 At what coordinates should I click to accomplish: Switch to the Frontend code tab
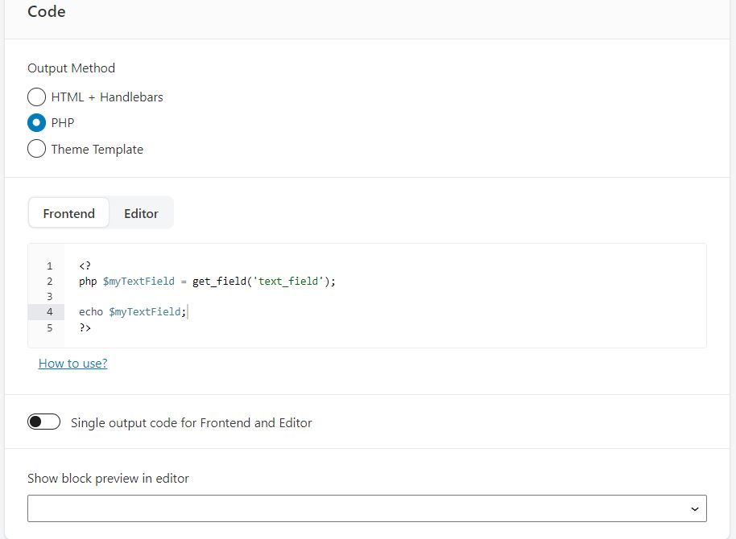[x=69, y=213]
